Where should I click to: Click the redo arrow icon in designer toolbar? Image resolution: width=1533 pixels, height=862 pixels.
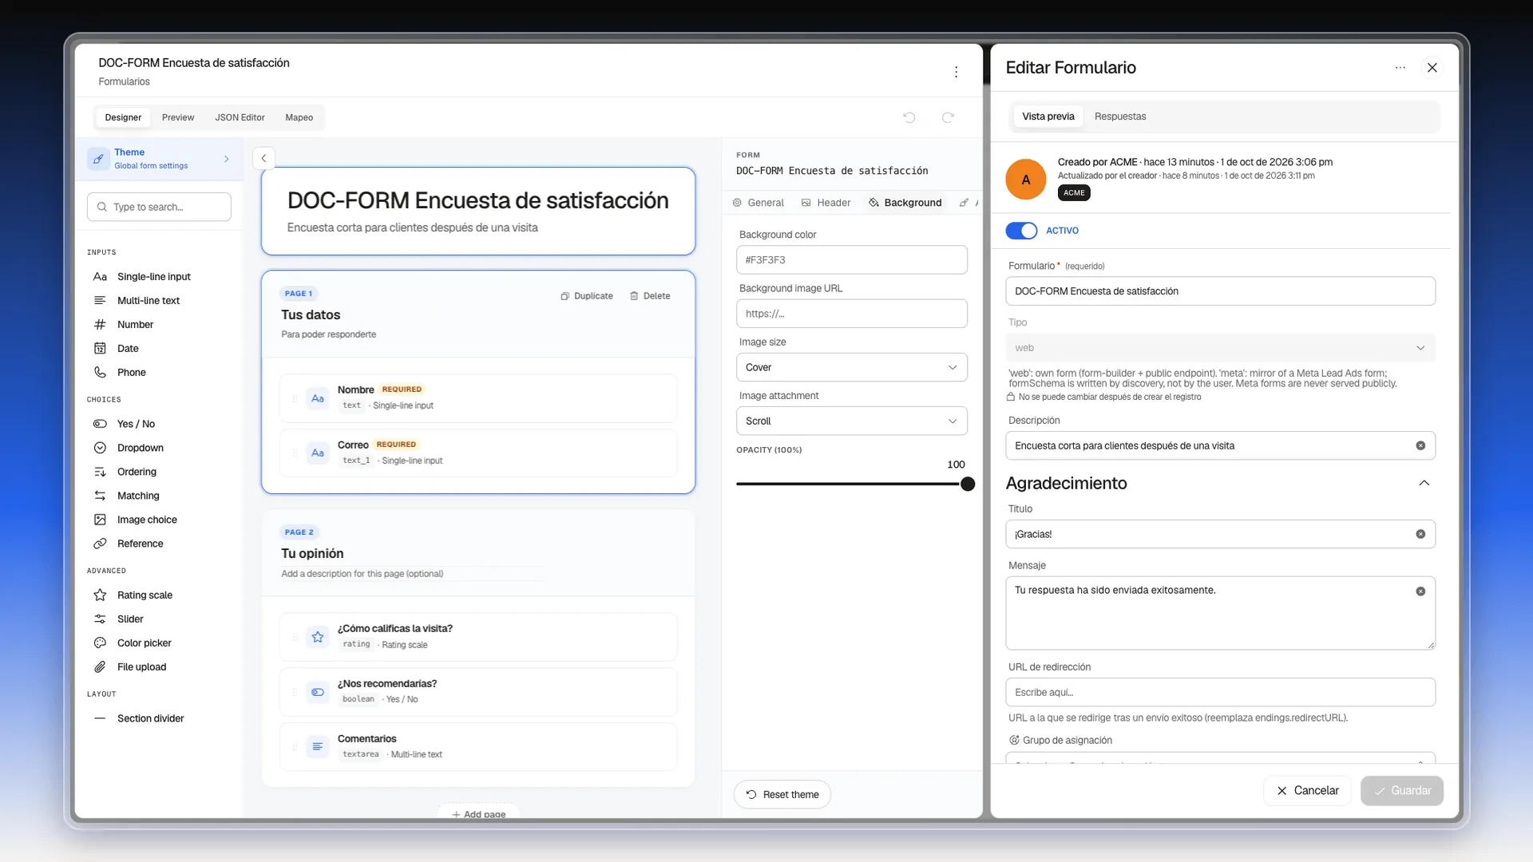pos(948,117)
